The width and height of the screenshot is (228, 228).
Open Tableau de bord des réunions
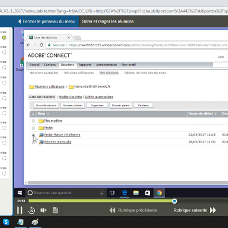pyautogui.click(x=145, y=73)
